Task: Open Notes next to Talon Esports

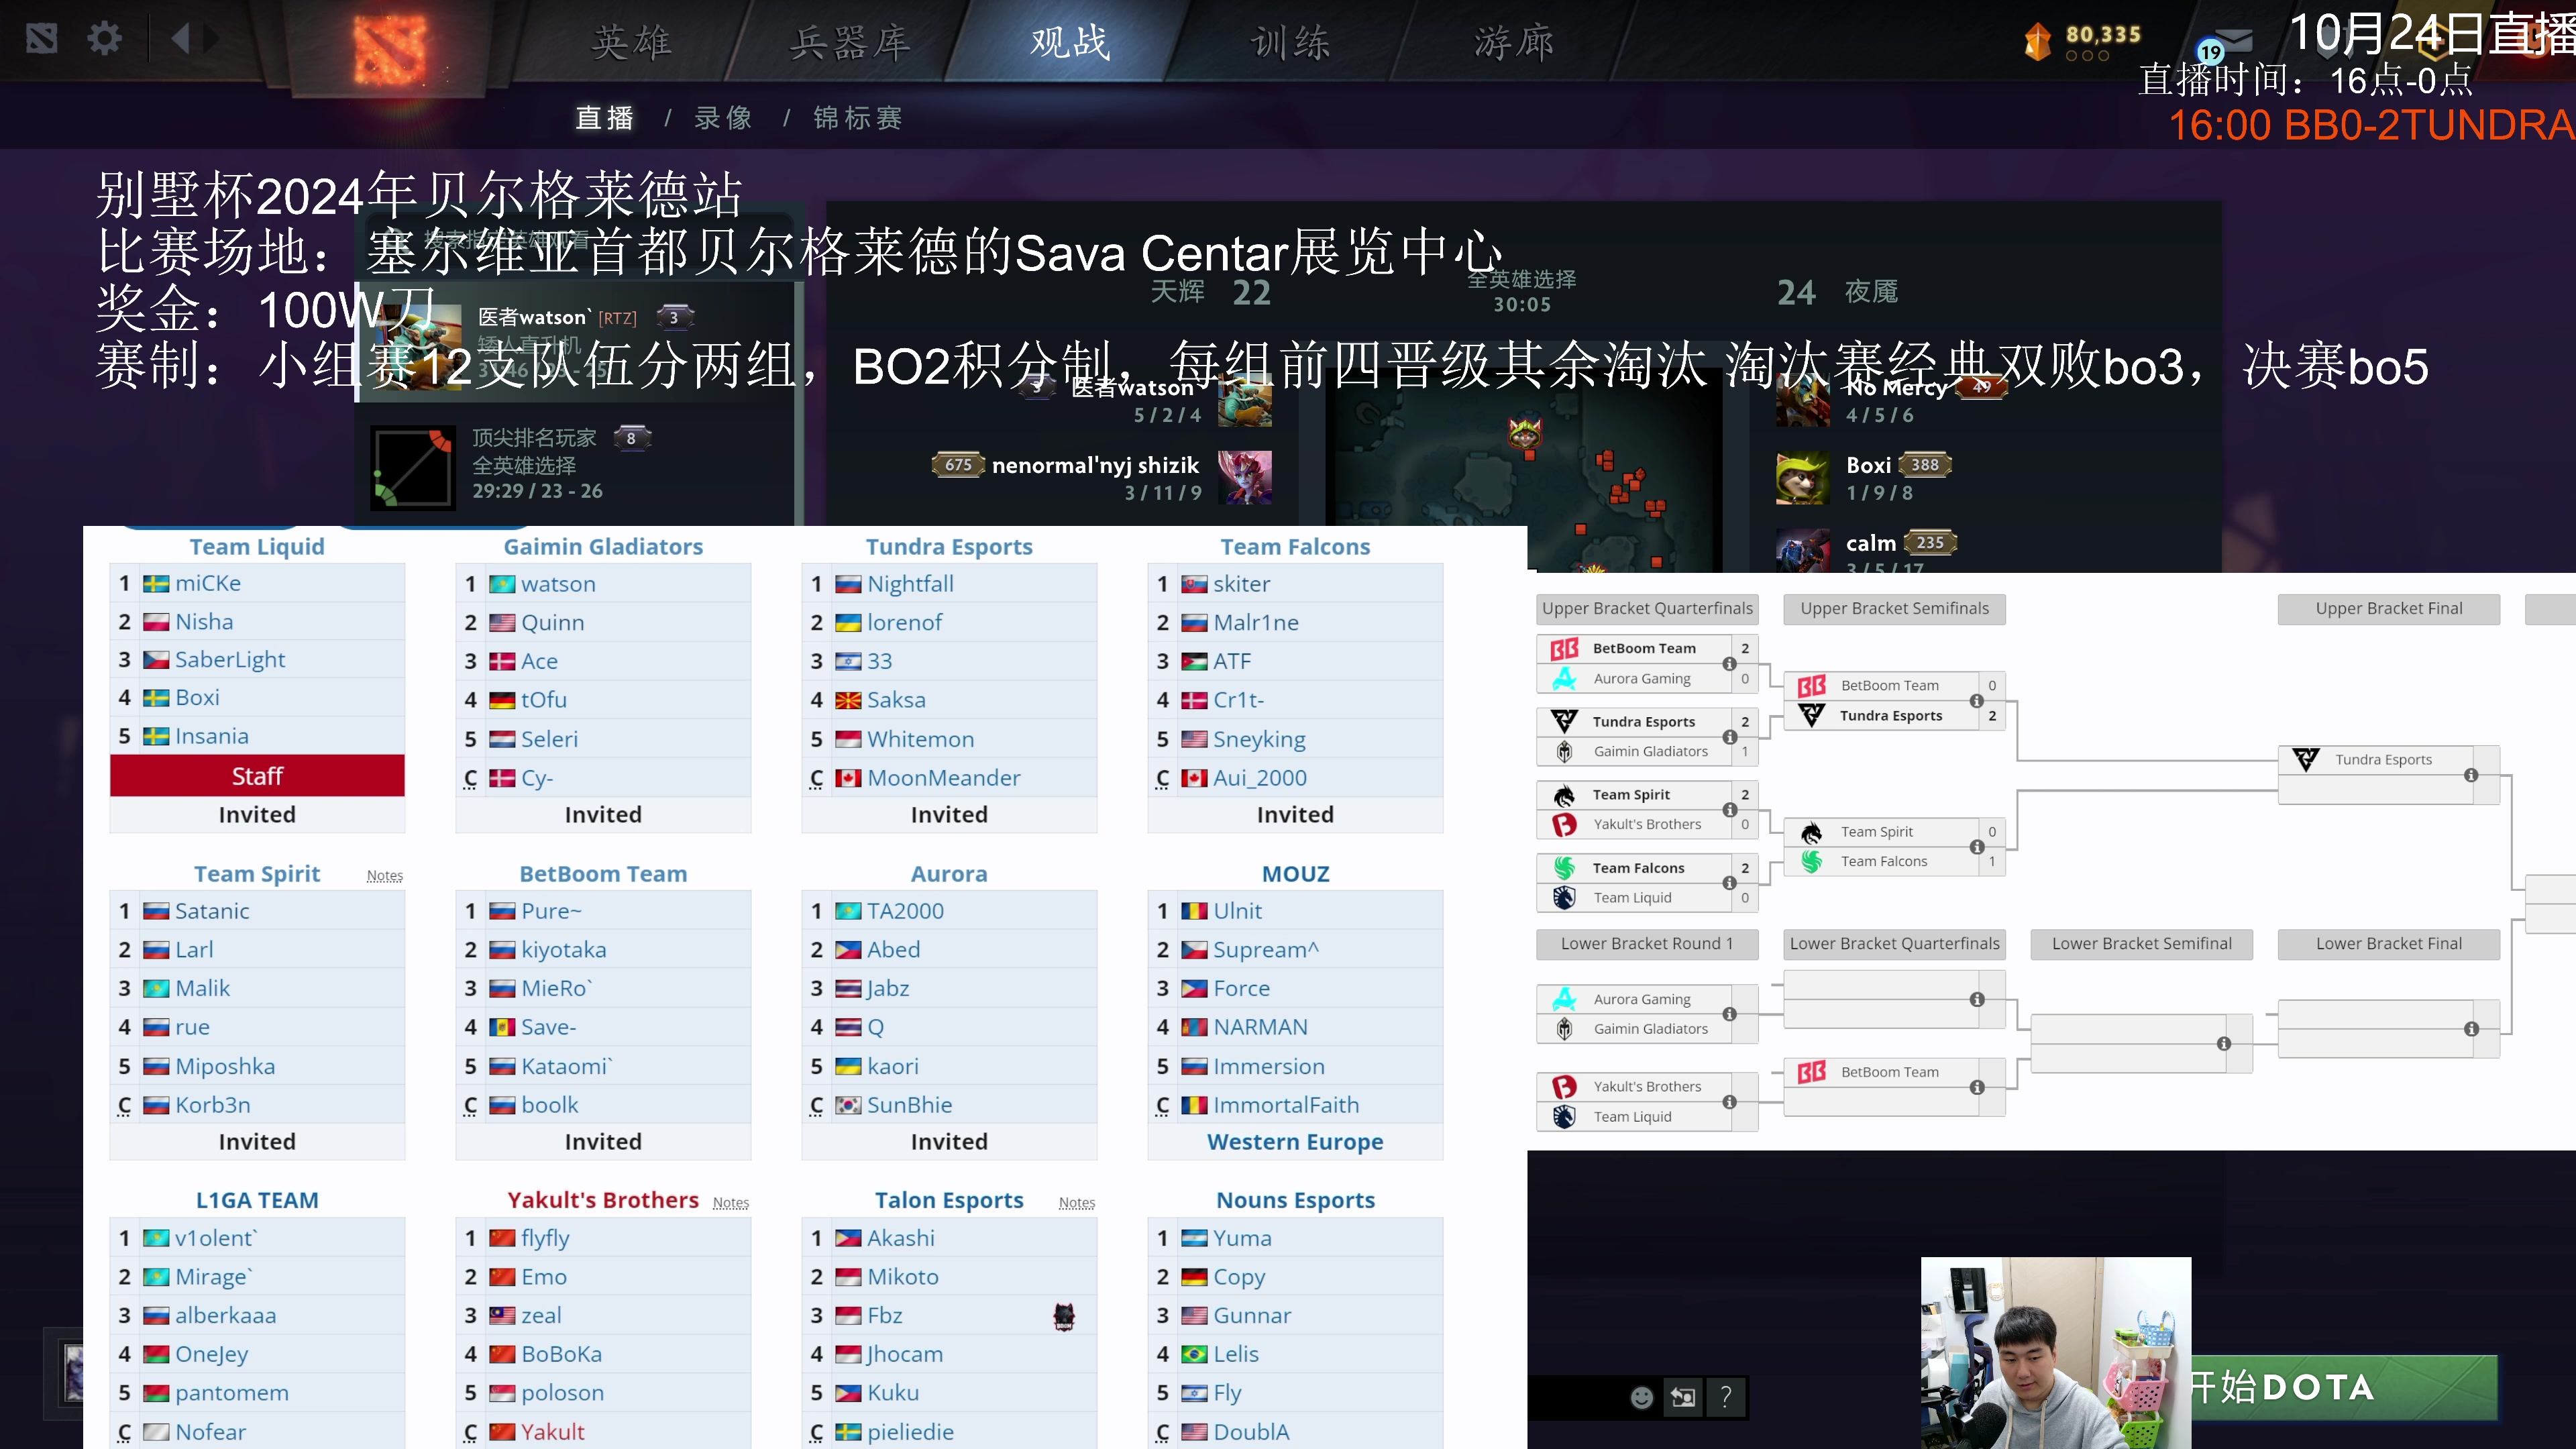Action: [x=1077, y=1203]
